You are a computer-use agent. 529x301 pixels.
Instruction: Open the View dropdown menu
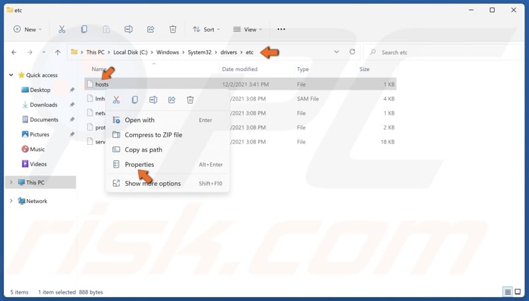[248, 29]
